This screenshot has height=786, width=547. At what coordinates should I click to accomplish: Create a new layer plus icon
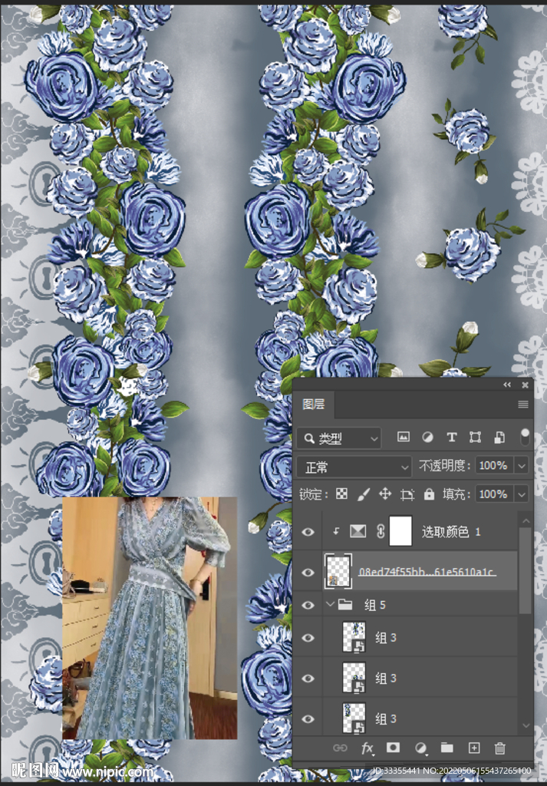[x=474, y=748]
